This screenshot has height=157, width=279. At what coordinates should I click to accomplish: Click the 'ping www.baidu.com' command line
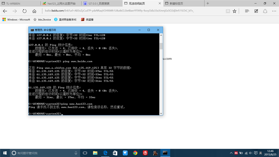tap(60, 61)
